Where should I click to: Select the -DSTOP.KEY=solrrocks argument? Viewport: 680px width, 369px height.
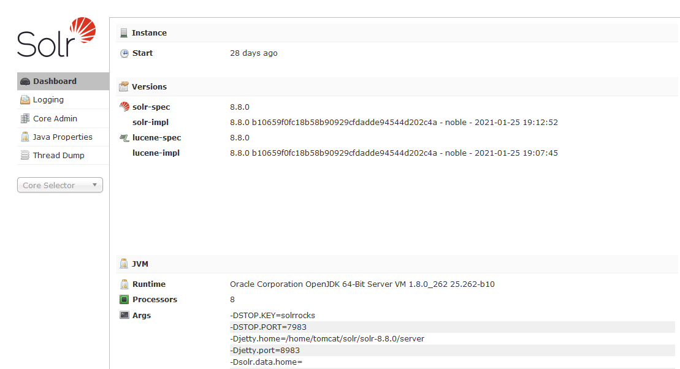pos(272,316)
